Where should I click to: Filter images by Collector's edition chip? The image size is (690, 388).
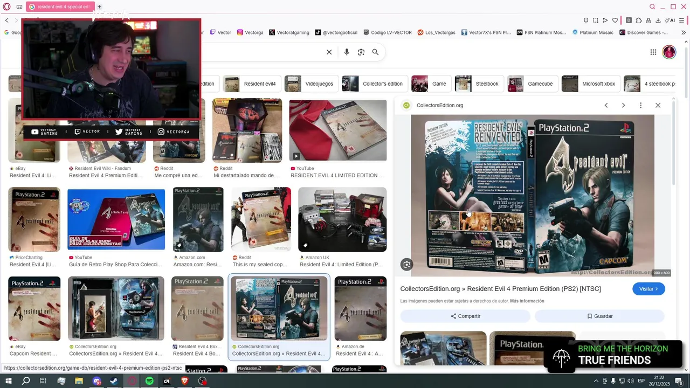click(x=375, y=84)
